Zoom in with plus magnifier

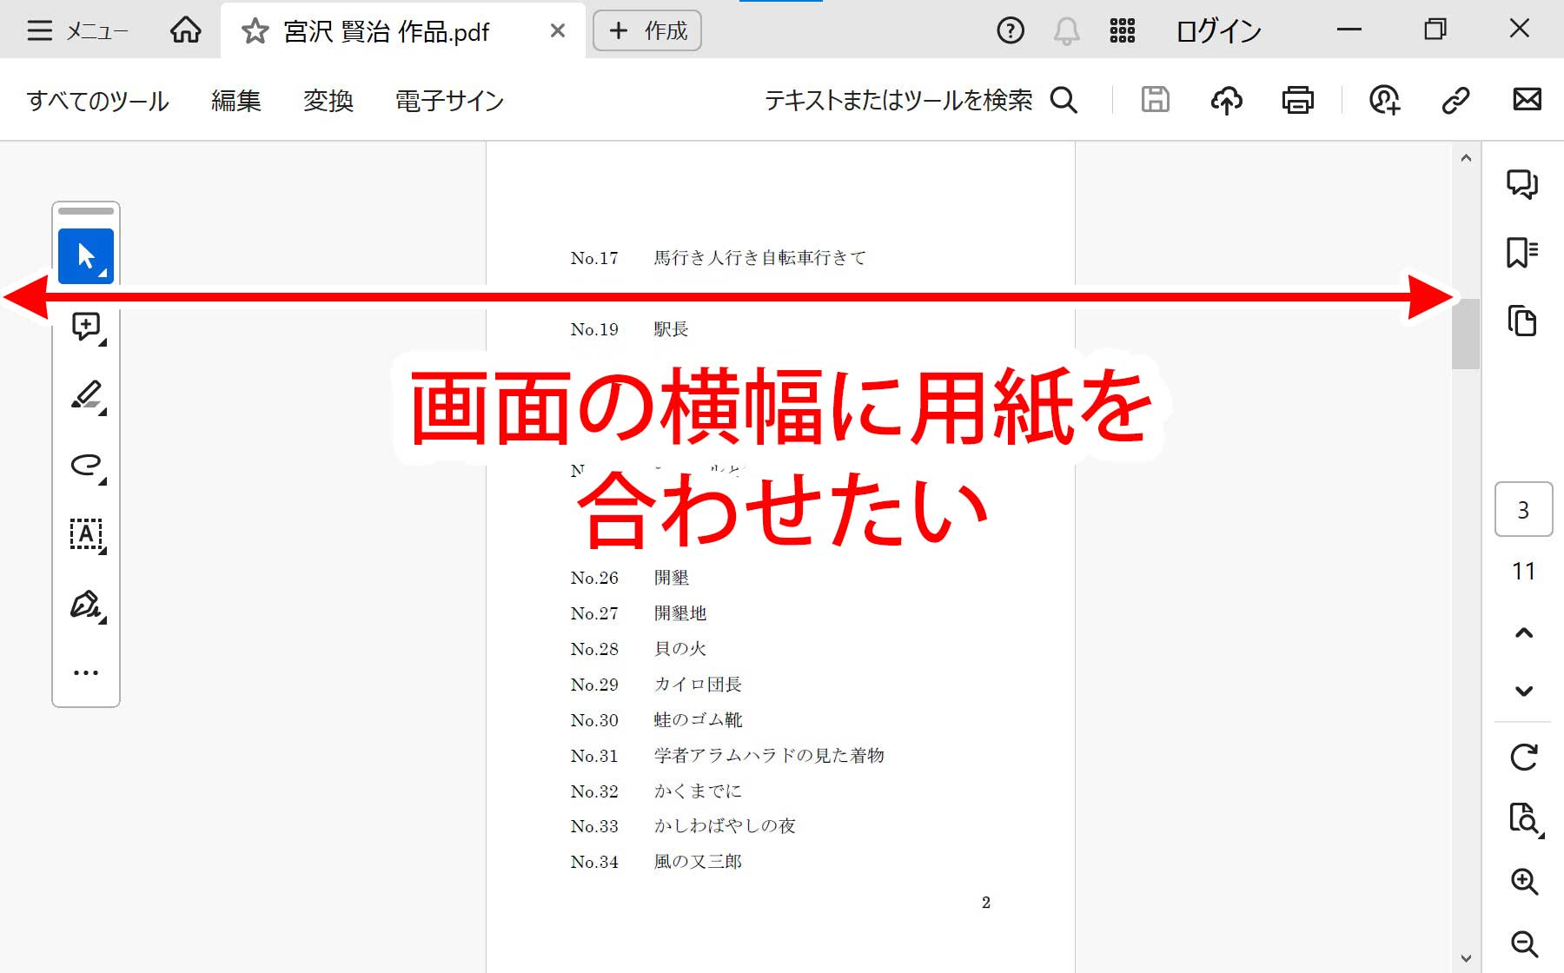click(1524, 881)
